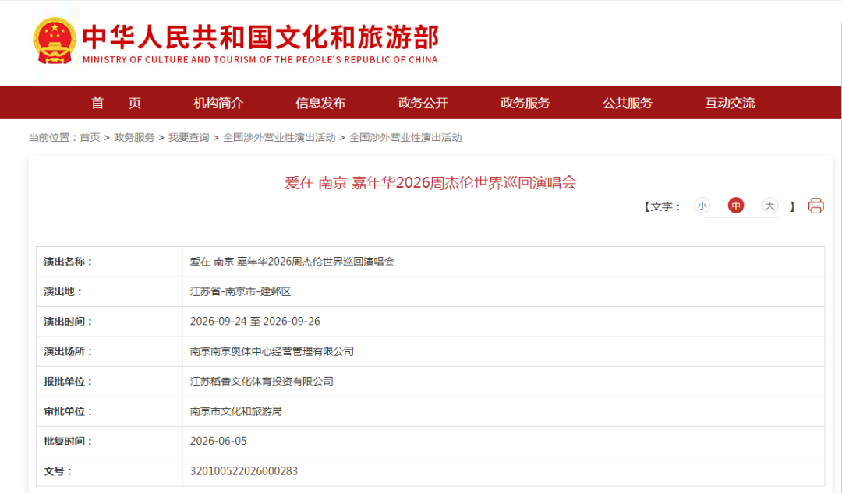Image resolution: width=842 pixels, height=493 pixels.
Task: Click the 报批单位： label
Action: tap(68, 382)
